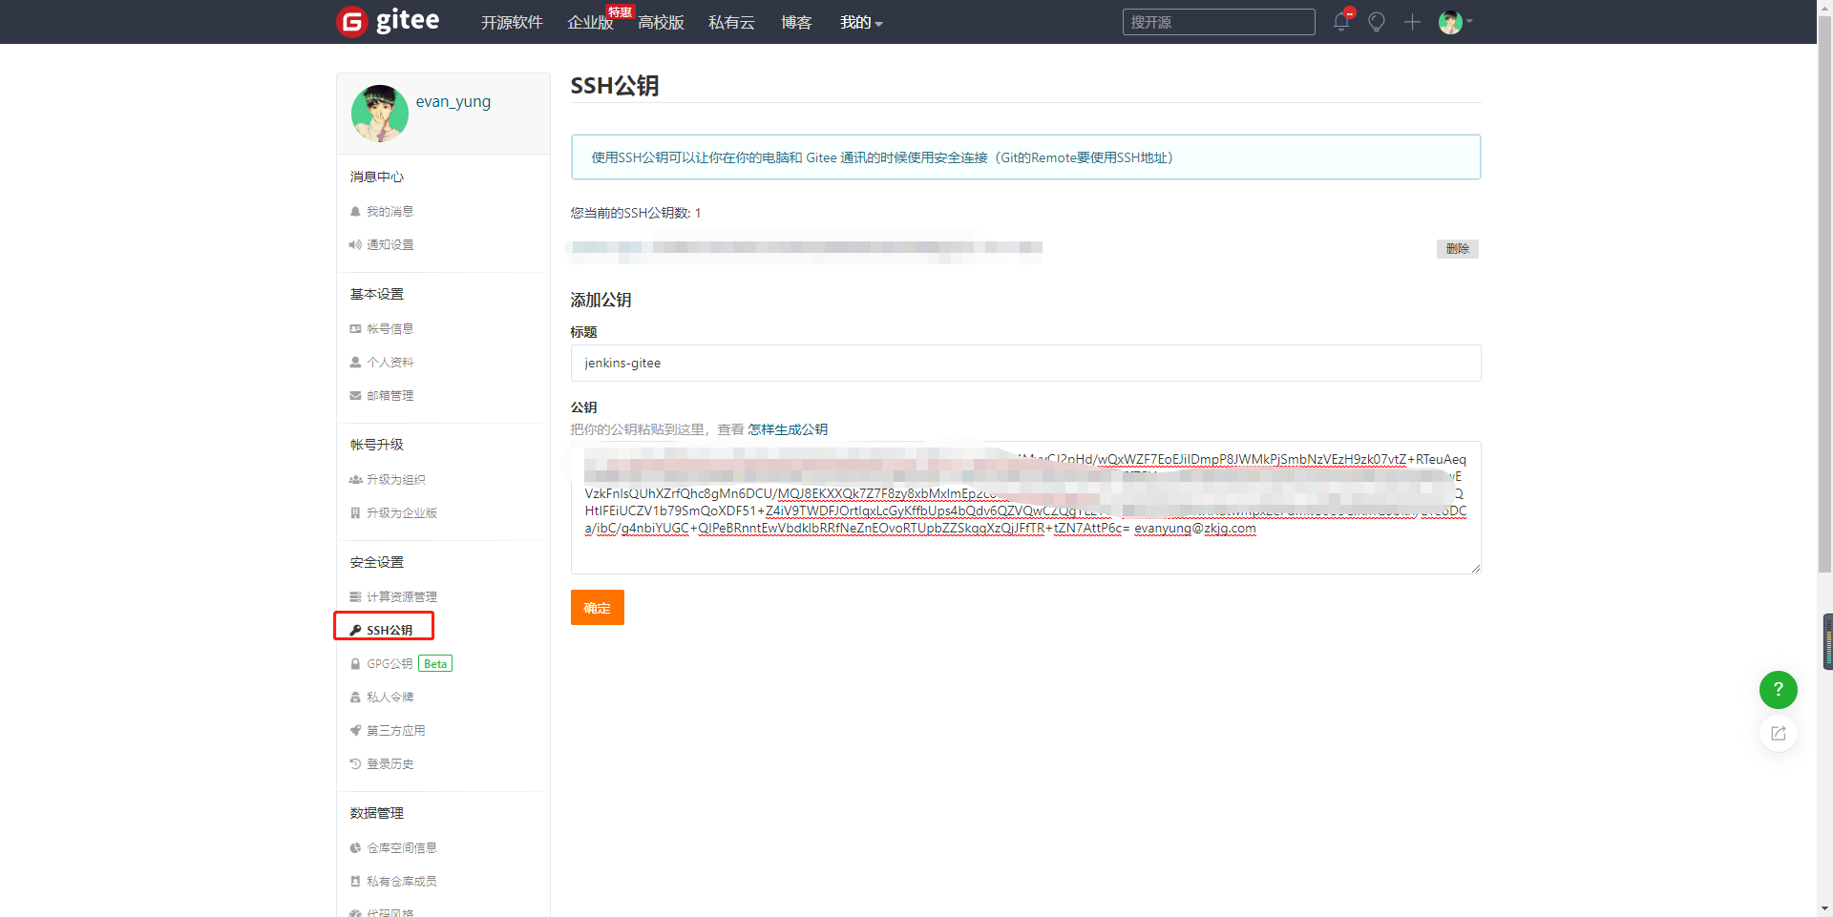Click the 确定 submit button
This screenshot has height=917, width=1833.
coord(597,608)
